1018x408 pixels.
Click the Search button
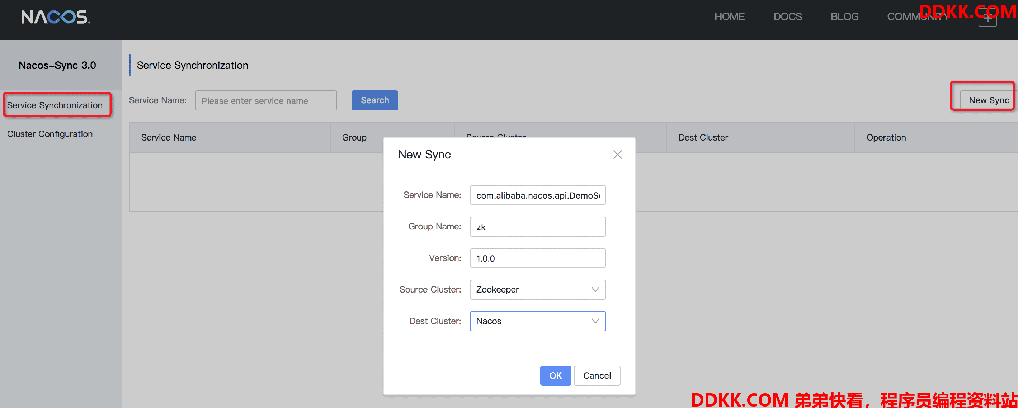374,100
